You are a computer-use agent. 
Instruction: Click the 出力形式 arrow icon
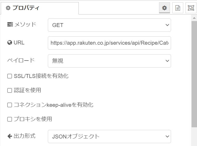pos(10,136)
